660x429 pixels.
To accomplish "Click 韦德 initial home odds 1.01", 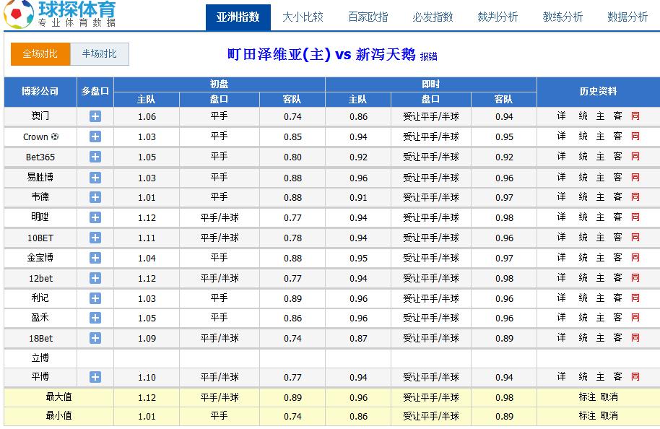I will point(147,197).
